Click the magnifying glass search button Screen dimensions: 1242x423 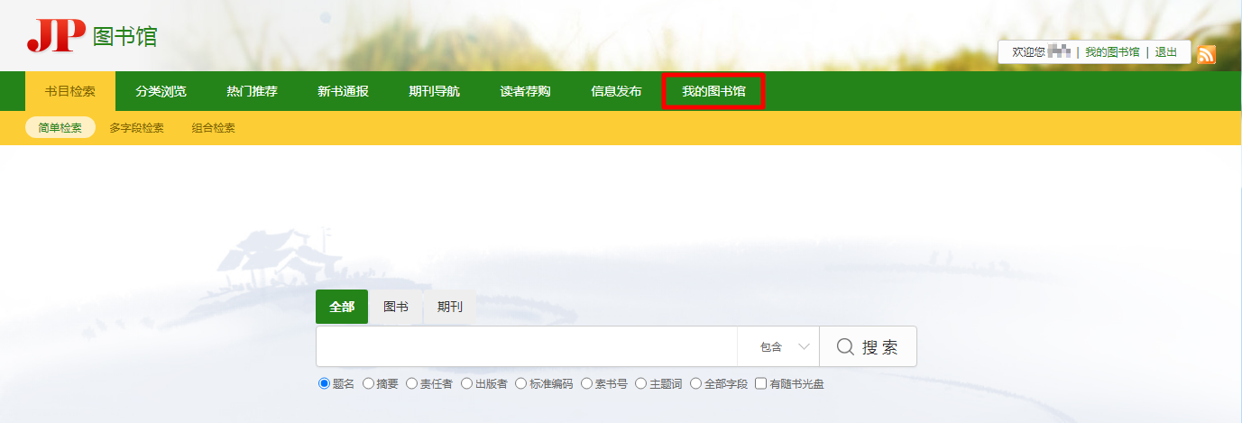(x=868, y=347)
